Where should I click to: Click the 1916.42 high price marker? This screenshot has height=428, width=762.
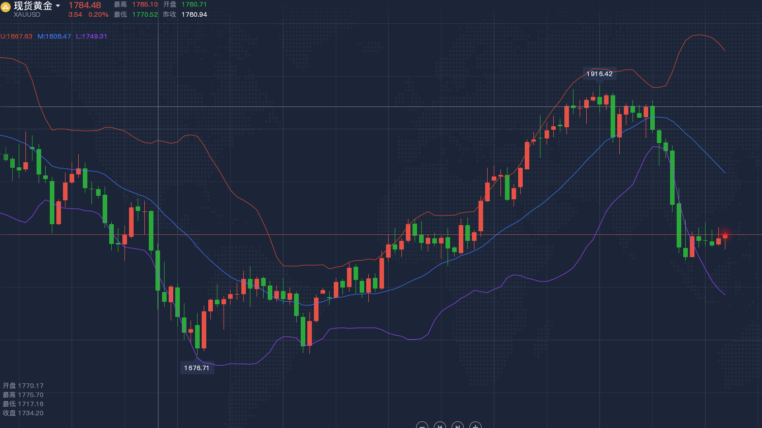(x=599, y=74)
